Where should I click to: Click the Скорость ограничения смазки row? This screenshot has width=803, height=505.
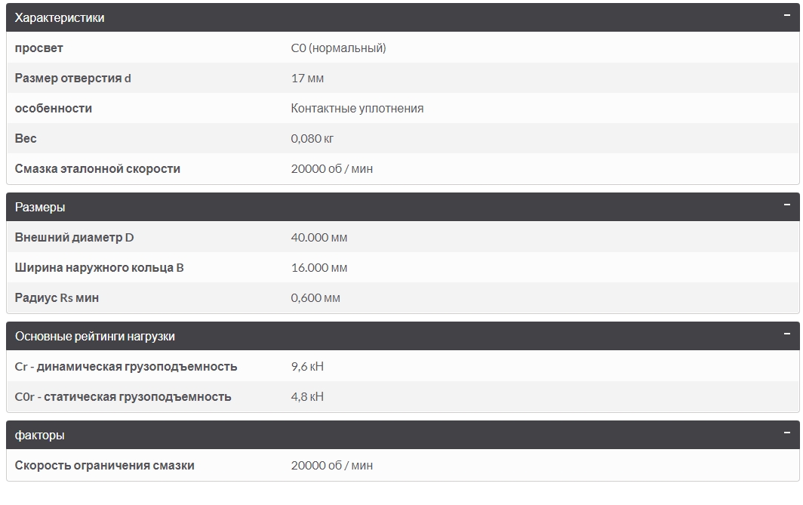coord(402,465)
